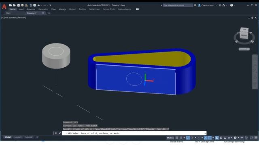Click the Redo arrow icon

click(x=45, y=5)
